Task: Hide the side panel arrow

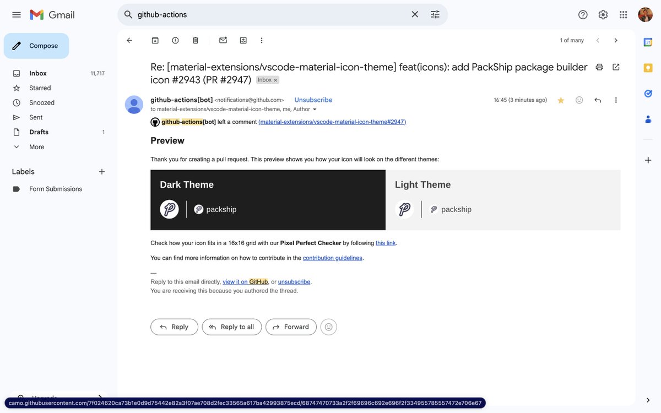Action: click(648, 400)
